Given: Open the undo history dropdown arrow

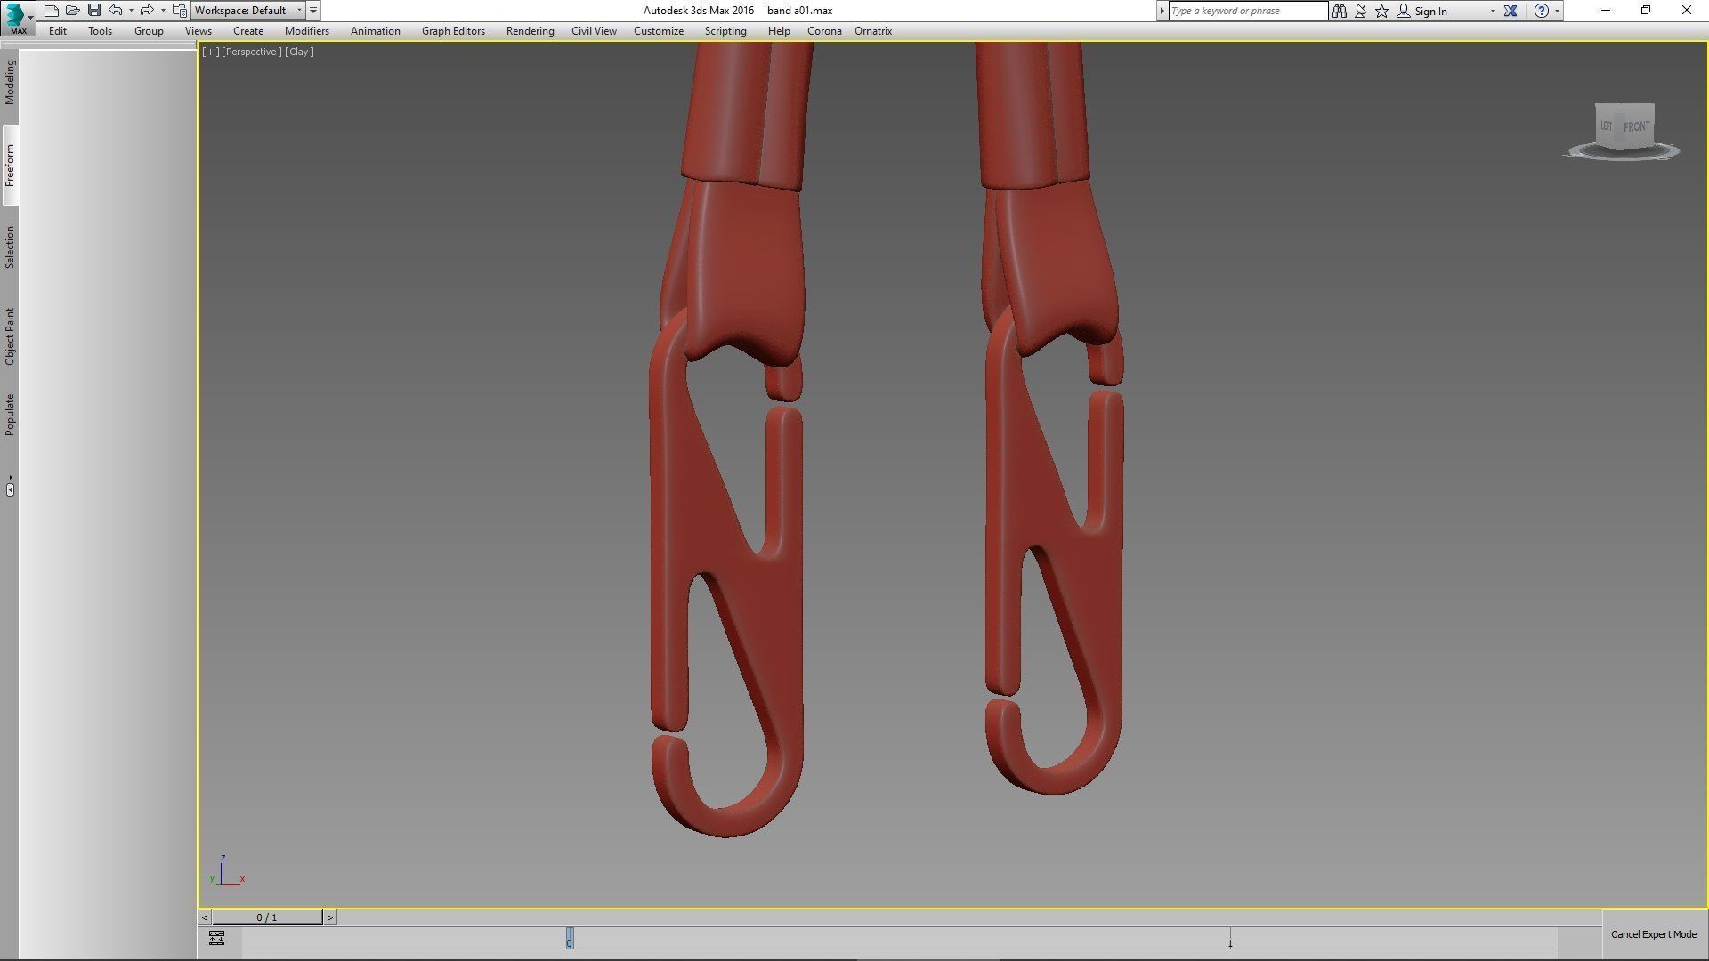Looking at the screenshot, I should (x=131, y=11).
